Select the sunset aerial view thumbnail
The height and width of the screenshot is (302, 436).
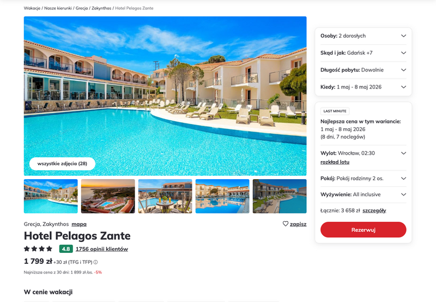pos(108,196)
